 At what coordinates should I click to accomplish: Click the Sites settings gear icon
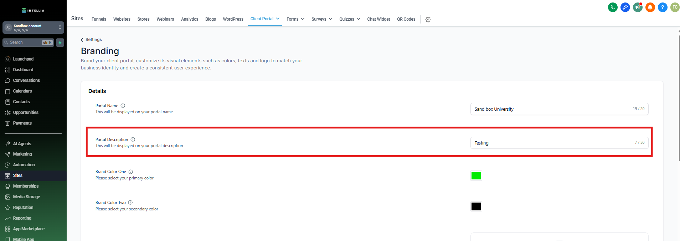[x=428, y=20]
